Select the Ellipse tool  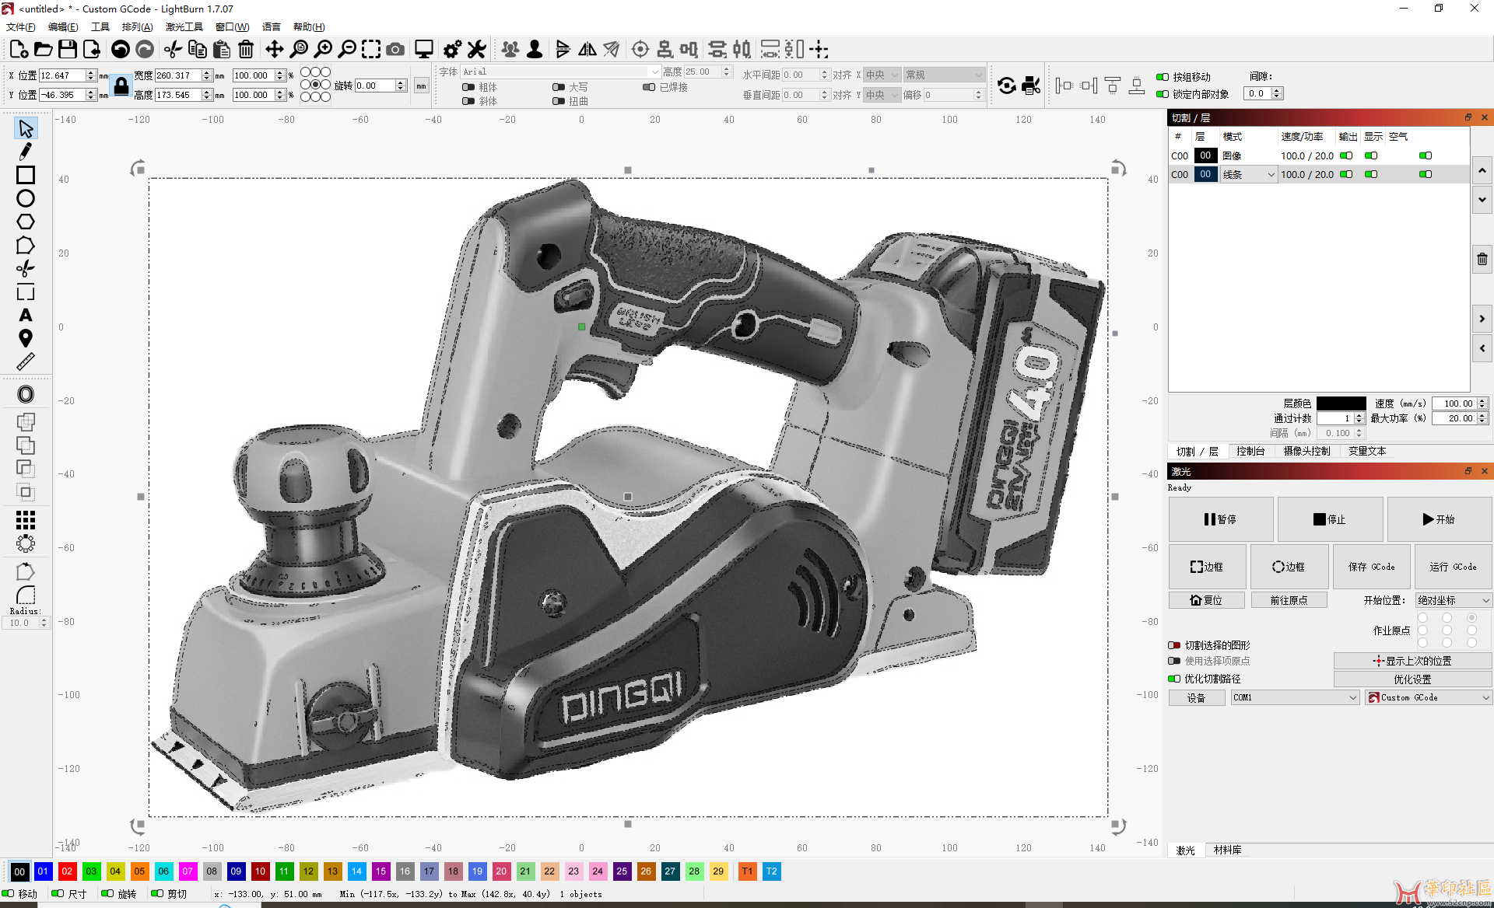tap(26, 198)
